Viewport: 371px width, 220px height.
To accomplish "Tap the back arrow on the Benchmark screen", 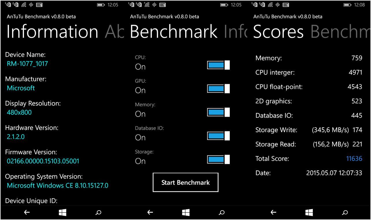I will (x=150, y=213).
